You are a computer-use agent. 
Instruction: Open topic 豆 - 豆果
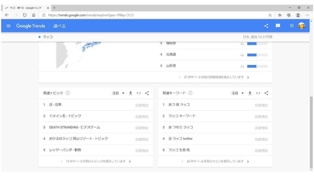(x=96, y=105)
